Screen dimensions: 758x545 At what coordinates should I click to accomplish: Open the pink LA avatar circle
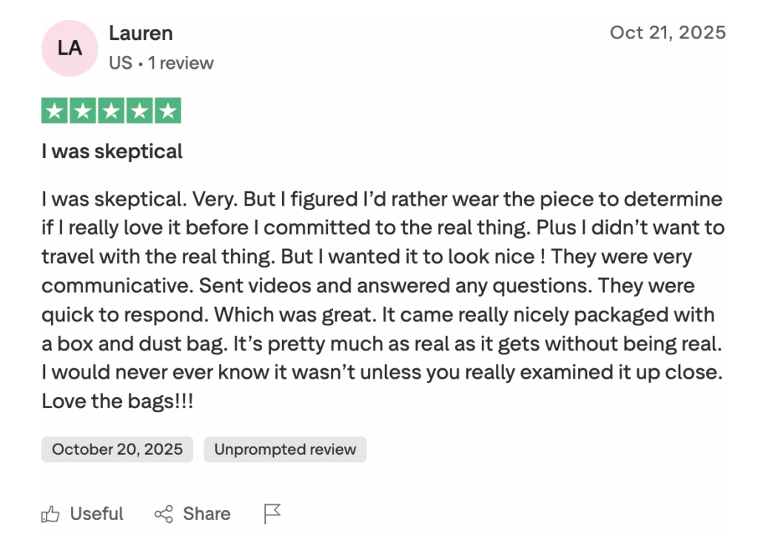pyautogui.click(x=70, y=49)
